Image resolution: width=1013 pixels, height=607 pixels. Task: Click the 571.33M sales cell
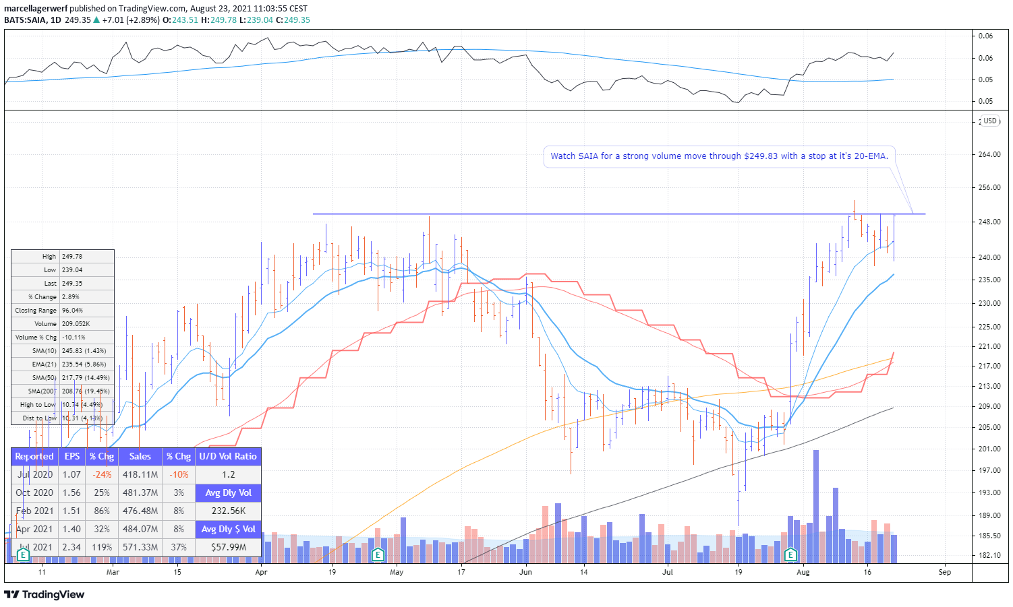[x=140, y=548]
